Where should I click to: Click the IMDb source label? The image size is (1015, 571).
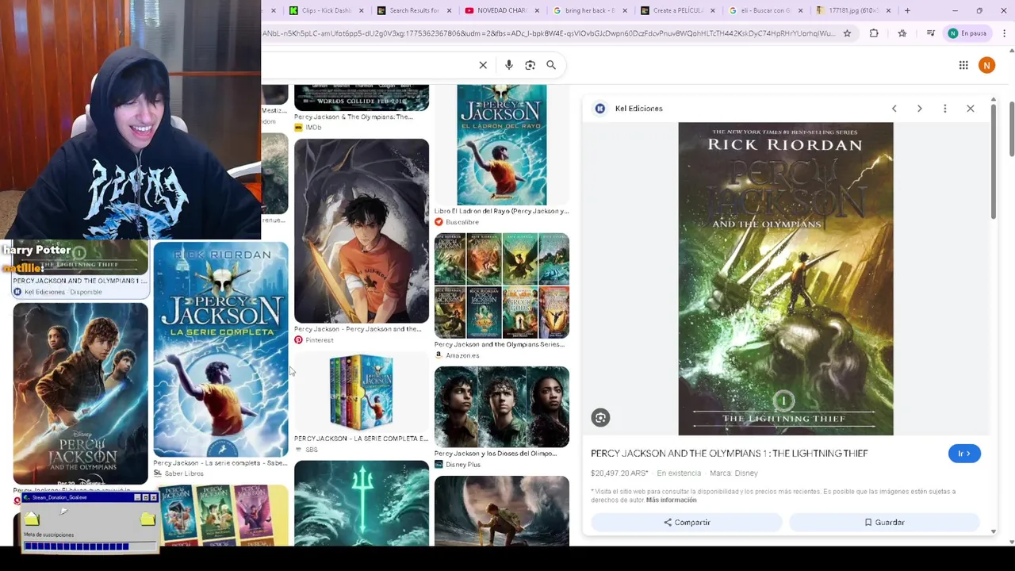[312, 128]
